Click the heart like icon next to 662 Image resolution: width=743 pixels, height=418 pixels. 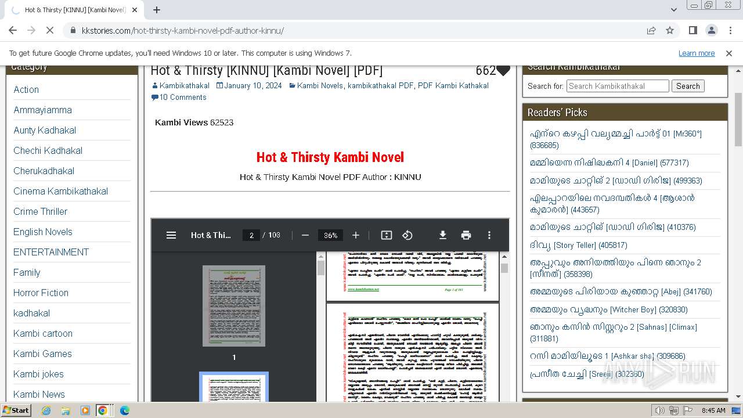tap(503, 71)
